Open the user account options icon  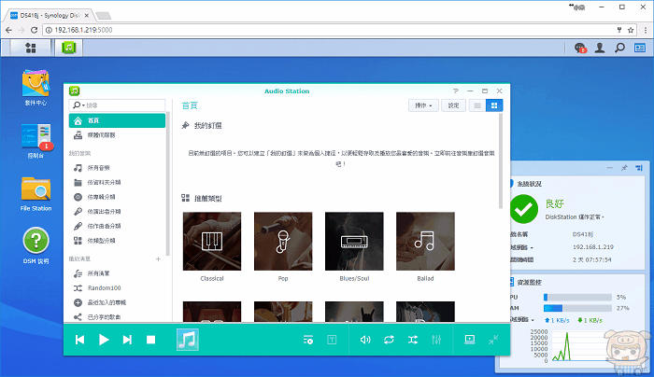pyautogui.click(x=600, y=48)
